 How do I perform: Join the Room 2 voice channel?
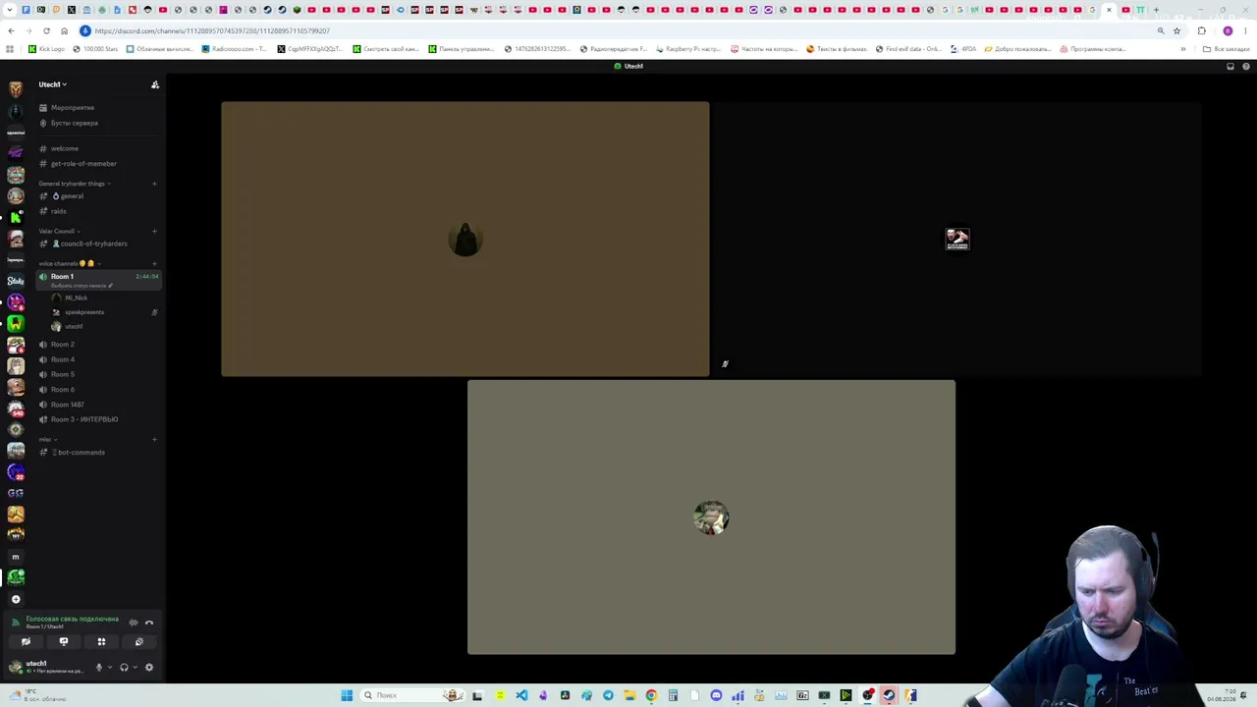coord(63,345)
